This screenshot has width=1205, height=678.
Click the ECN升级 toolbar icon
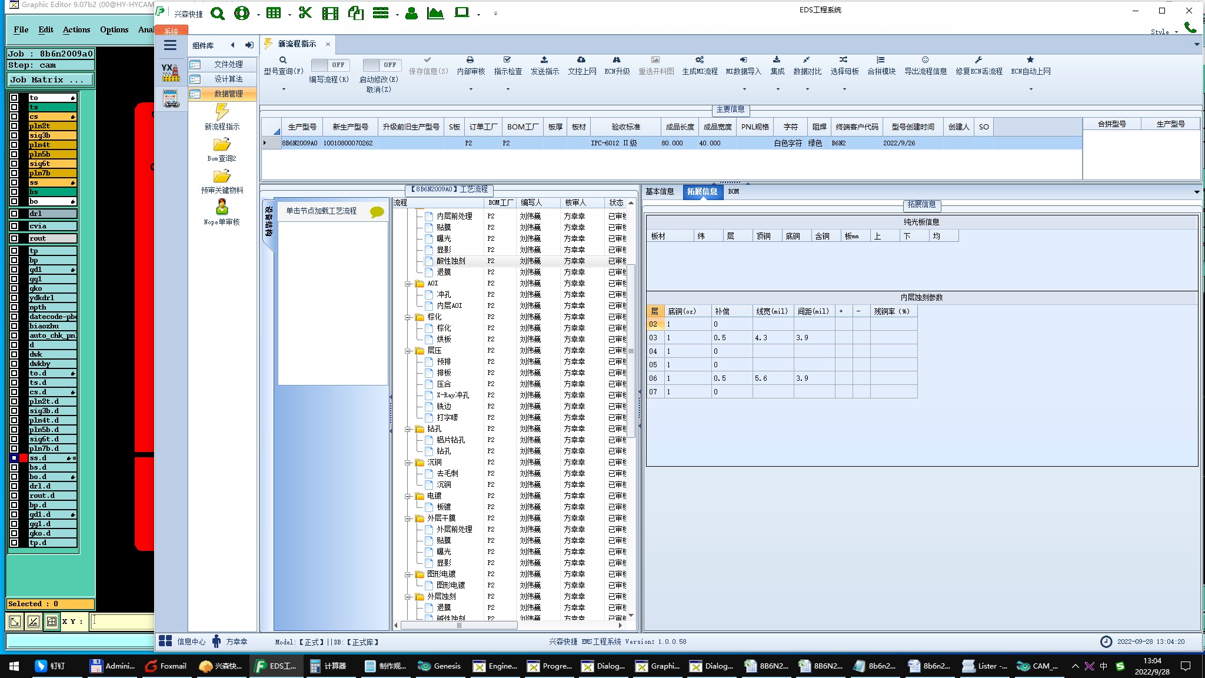coord(617,60)
